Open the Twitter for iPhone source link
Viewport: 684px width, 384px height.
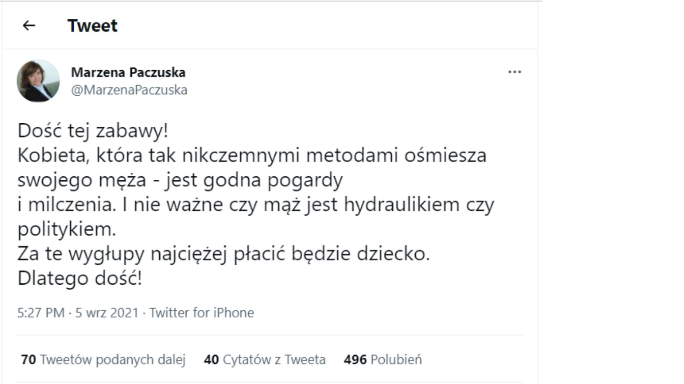(202, 313)
